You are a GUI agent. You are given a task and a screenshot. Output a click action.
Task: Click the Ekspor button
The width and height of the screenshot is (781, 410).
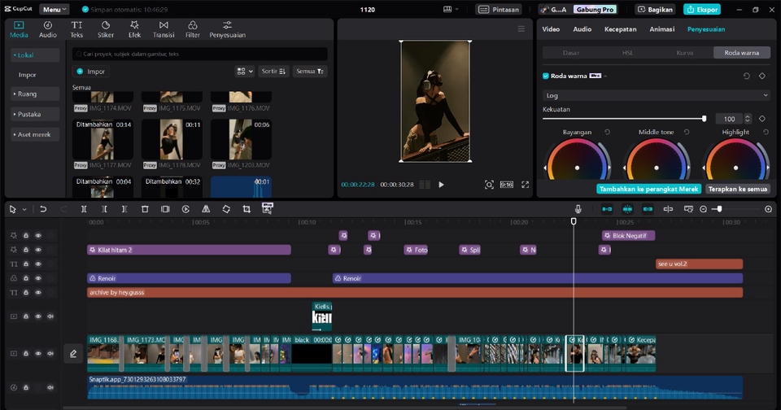coord(701,10)
